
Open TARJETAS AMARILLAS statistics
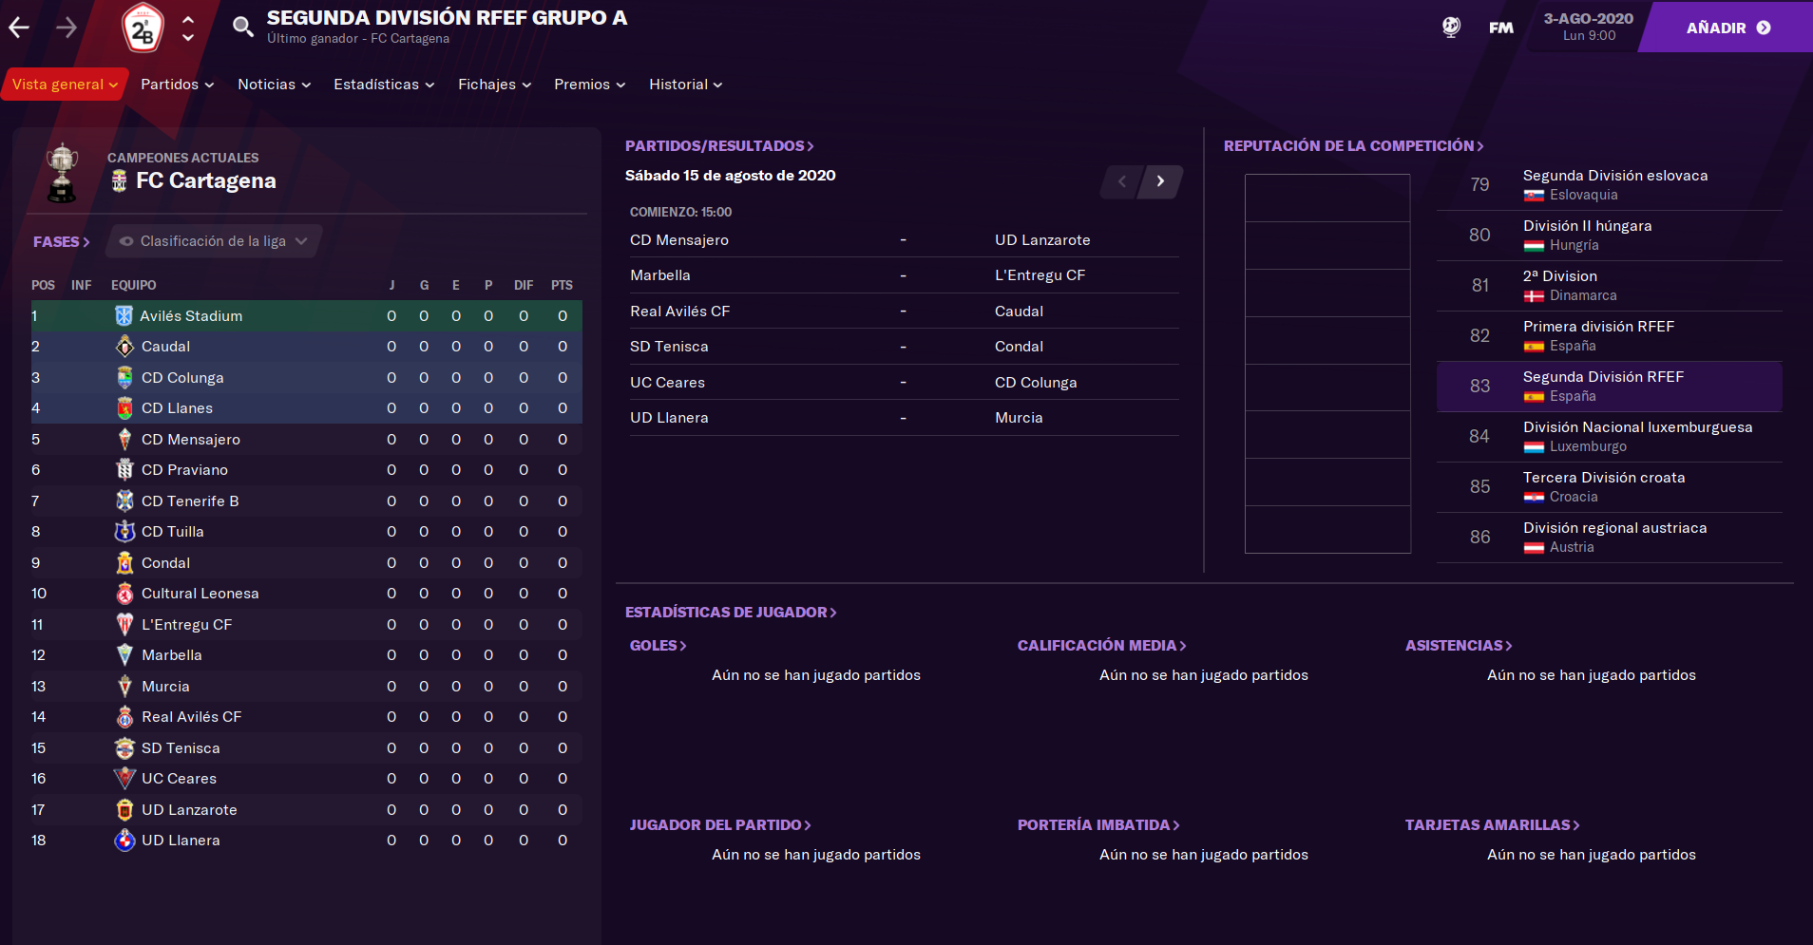(1492, 825)
